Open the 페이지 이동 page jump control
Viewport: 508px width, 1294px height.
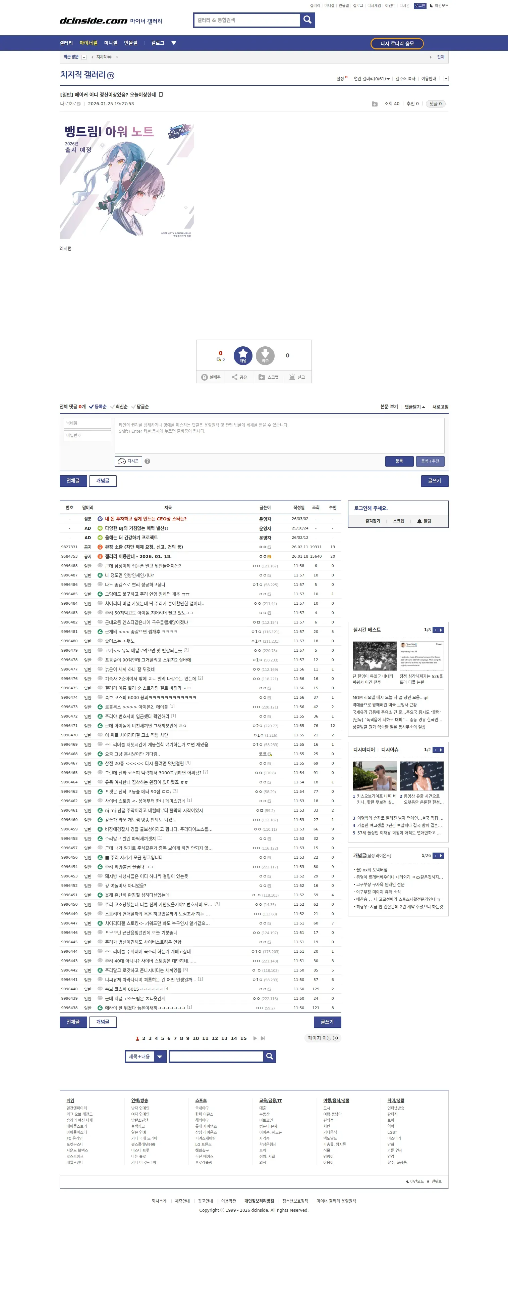pyautogui.click(x=323, y=1038)
